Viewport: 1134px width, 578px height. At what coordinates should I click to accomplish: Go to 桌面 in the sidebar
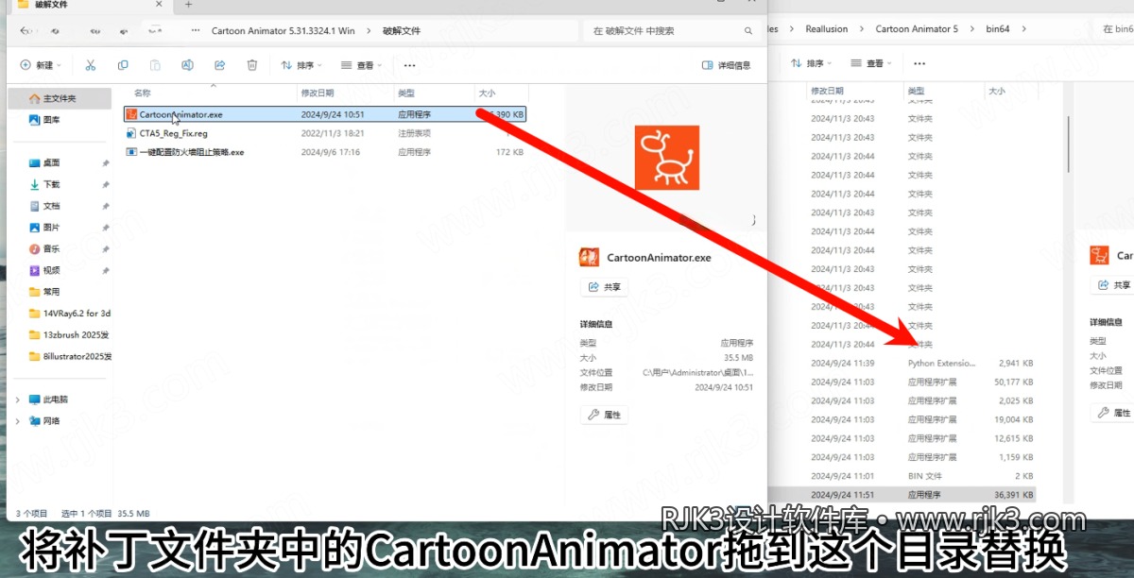[x=51, y=162]
